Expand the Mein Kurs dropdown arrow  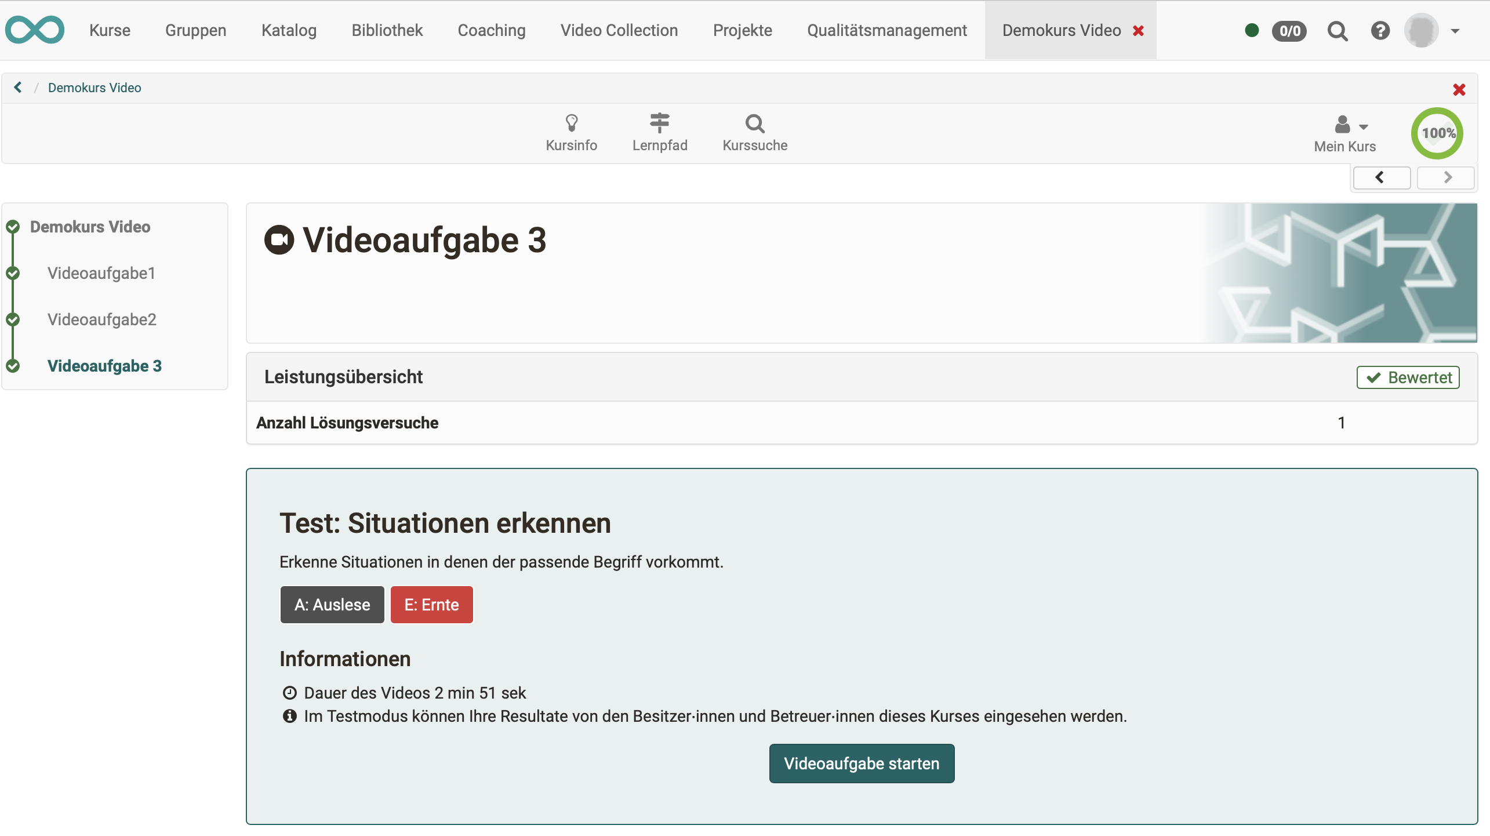pos(1364,128)
